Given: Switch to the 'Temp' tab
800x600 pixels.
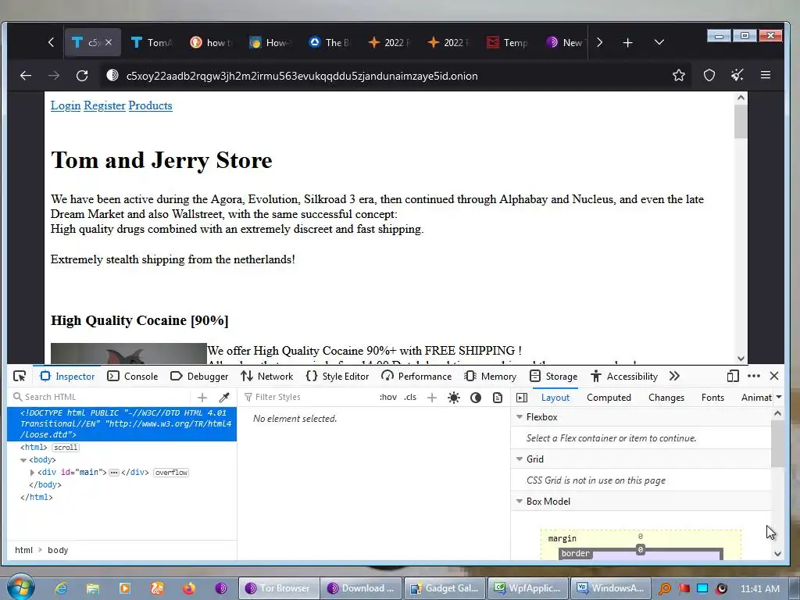Looking at the screenshot, I should click(x=508, y=43).
